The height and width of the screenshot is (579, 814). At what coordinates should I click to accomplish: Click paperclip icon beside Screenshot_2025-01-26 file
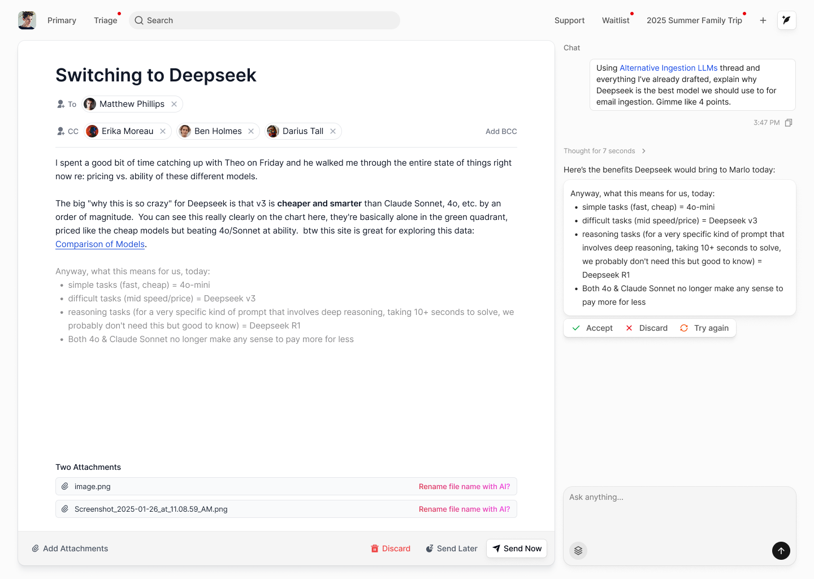tap(65, 509)
